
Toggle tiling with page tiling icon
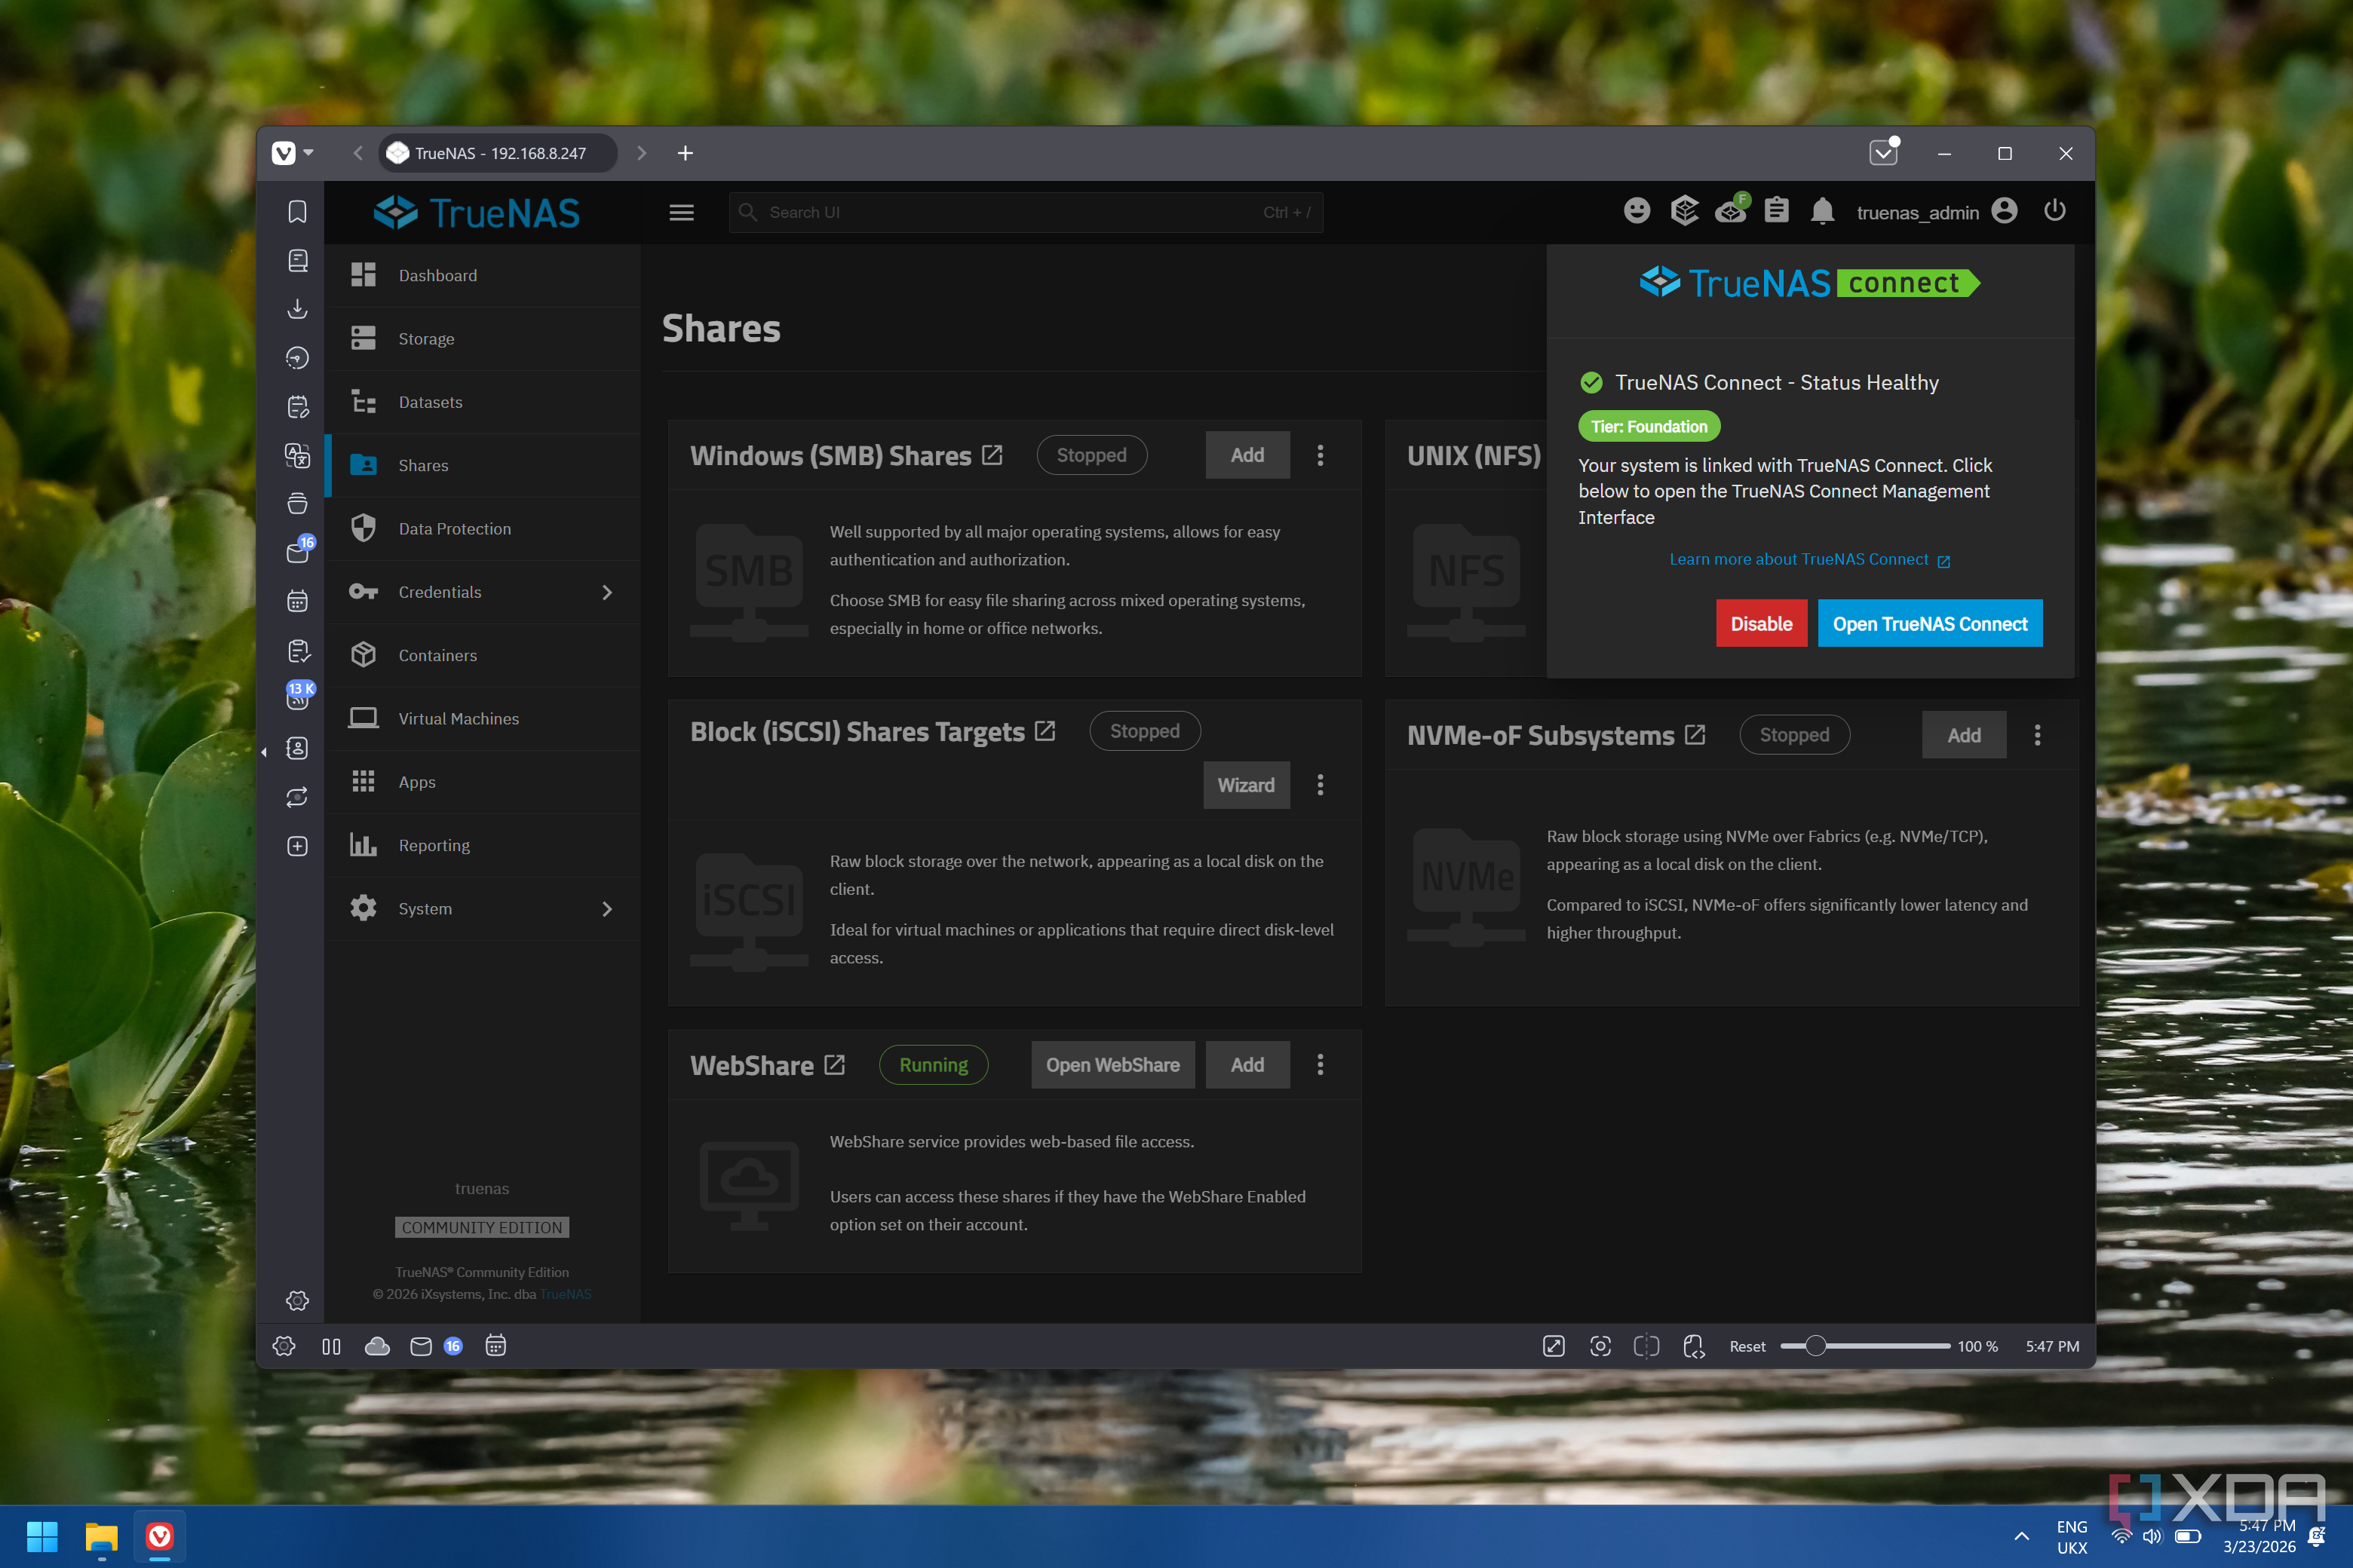coord(1646,1346)
